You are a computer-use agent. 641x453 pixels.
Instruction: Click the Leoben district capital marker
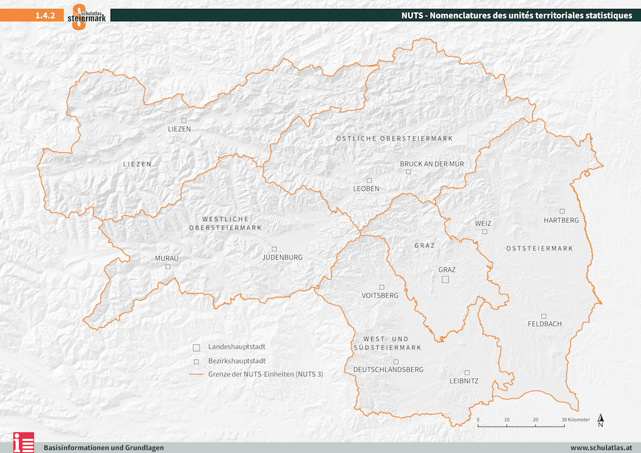369,180
